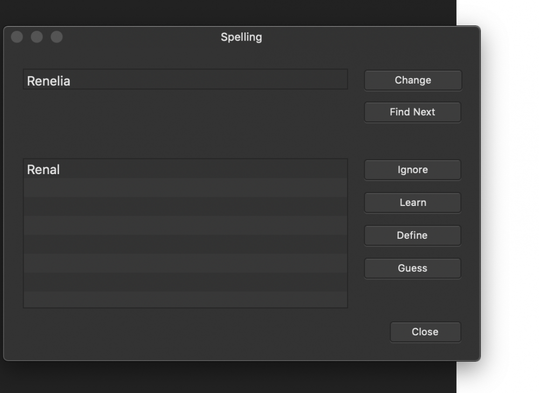Screen dimensions: 539x393
Task: Add Renelia to the dictionary with Learn
Action: (412, 202)
